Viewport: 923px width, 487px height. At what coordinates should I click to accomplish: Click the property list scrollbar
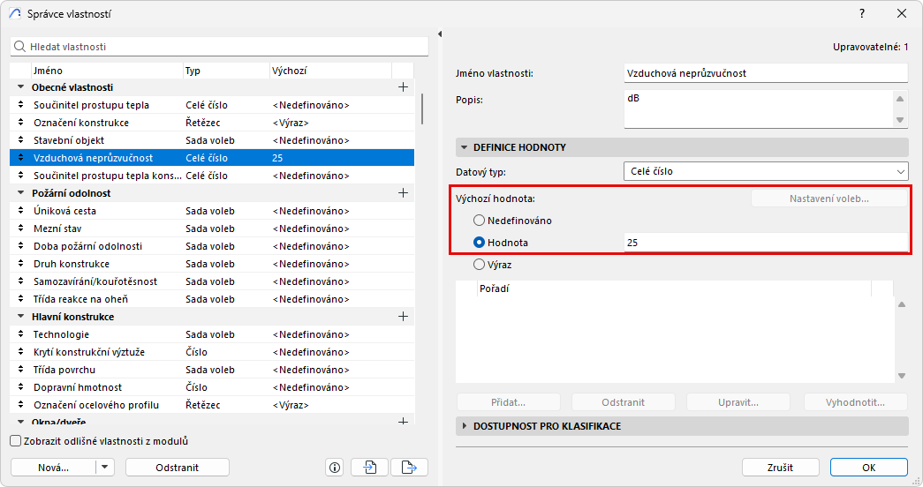423,109
